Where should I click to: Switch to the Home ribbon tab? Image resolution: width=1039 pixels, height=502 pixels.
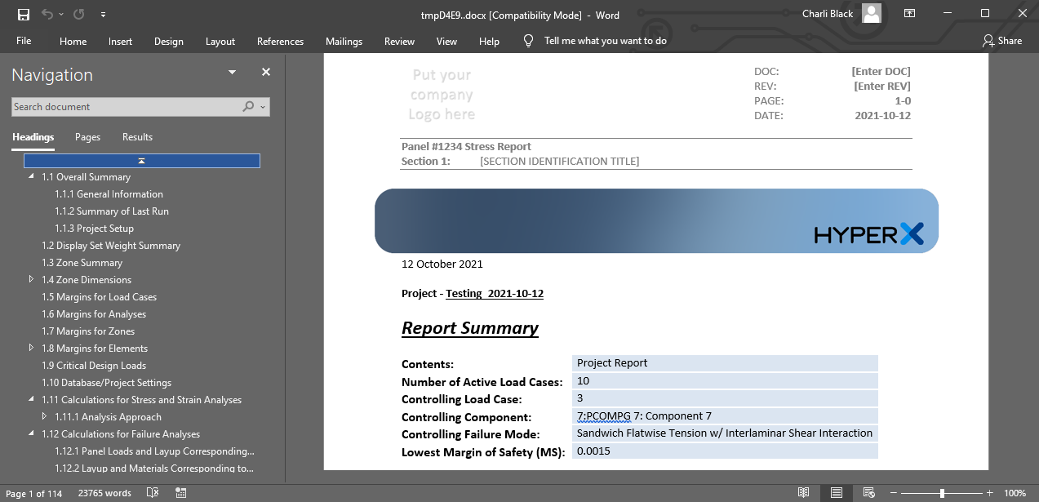tap(73, 41)
